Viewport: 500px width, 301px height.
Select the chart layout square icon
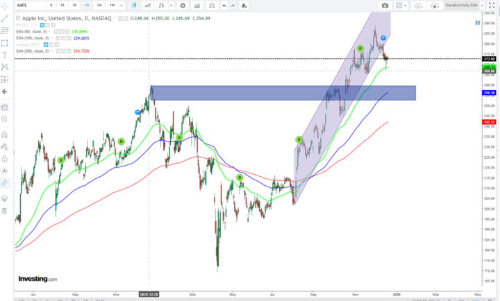(x=399, y=6)
